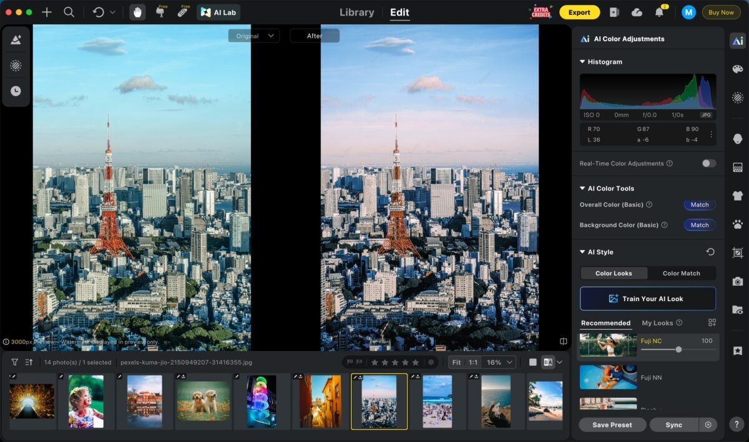Image resolution: width=749 pixels, height=442 pixels.
Task: Open the undo history dropdown arrow
Action: [x=112, y=12]
